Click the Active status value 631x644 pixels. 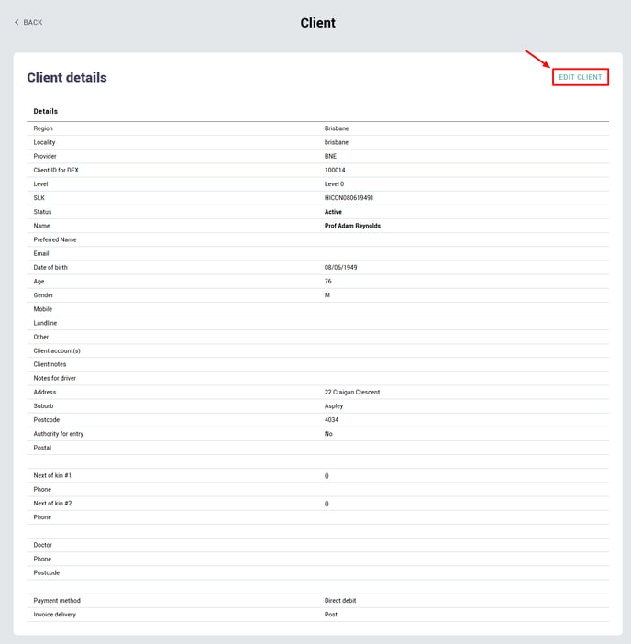tap(333, 212)
